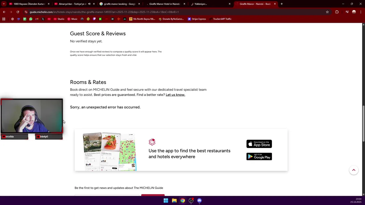Open Nb North Bayou bookmark
This screenshot has width=365, height=205.
pyautogui.click(x=142, y=19)
